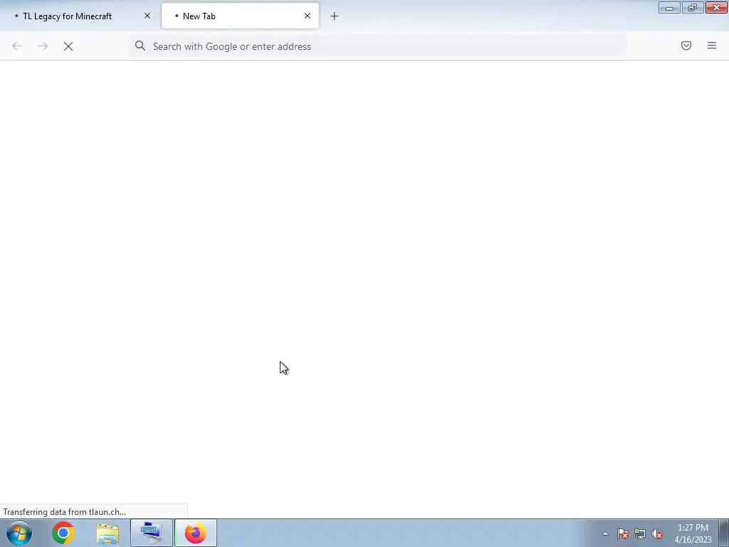729x547 pixels.
Task: Launch Google Chrome from the taskbar
Action: [x=63, y=533]
